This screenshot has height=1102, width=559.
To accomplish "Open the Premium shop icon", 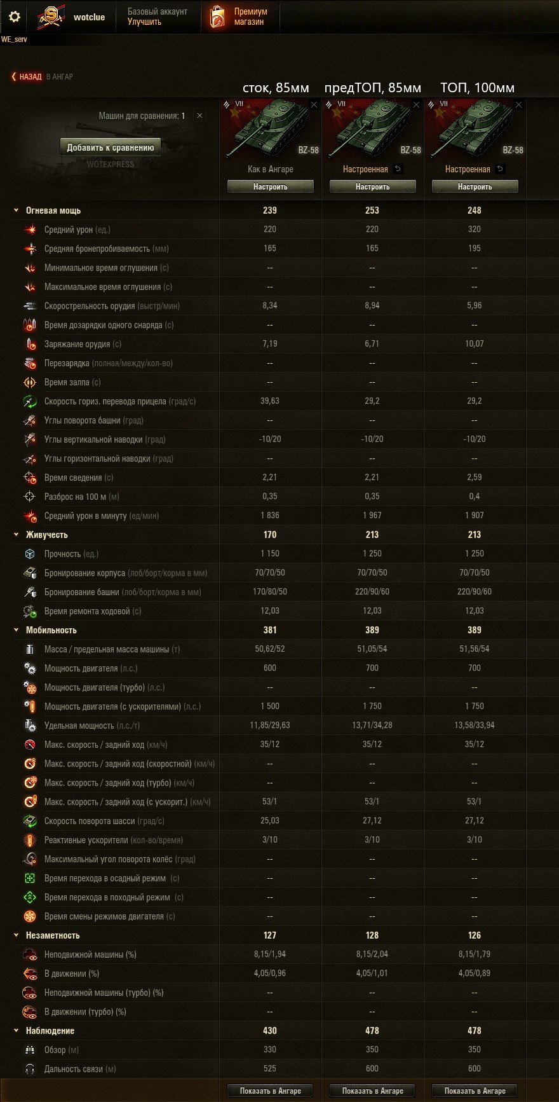I will (x=217, y=17).
